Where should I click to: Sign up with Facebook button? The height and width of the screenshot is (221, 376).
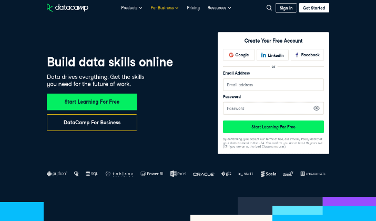coord(307,55)
